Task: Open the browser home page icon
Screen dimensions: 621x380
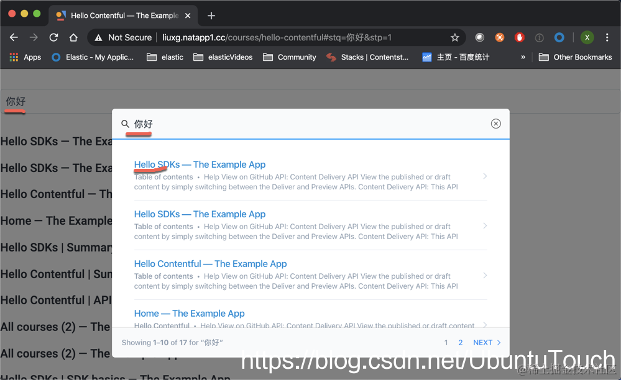Action: tap(73, 37)
